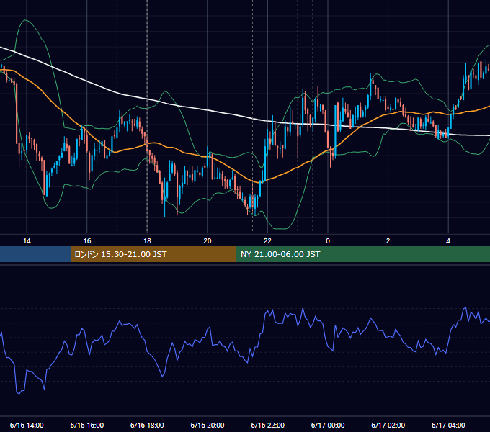Click the NY 21:00-06:00 JST session bar
This screenshot has width=490, height=432.
pyautogui.click(x=362, y=254)
